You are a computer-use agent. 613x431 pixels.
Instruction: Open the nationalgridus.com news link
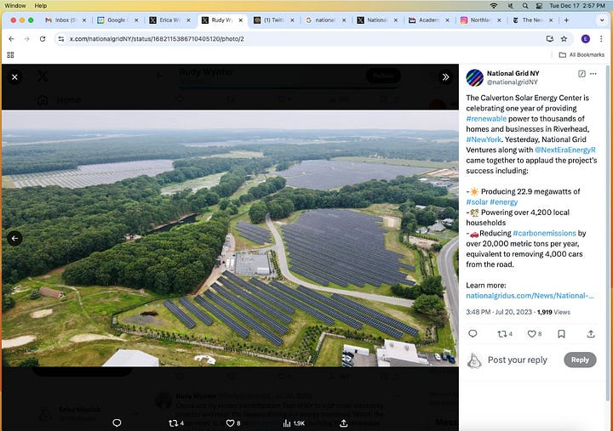(x=530, y=296)
